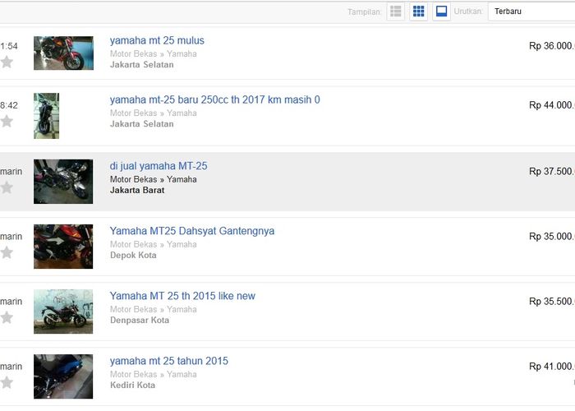Click 'Jakarta Selatan' under 'mt-25 baru 250cc'
This screenshot has height=411, width=575.
coord(142,124)
